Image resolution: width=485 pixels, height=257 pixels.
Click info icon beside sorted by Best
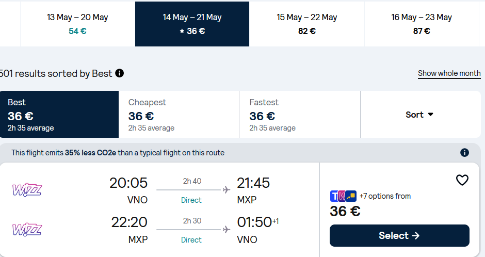(120, 73)
